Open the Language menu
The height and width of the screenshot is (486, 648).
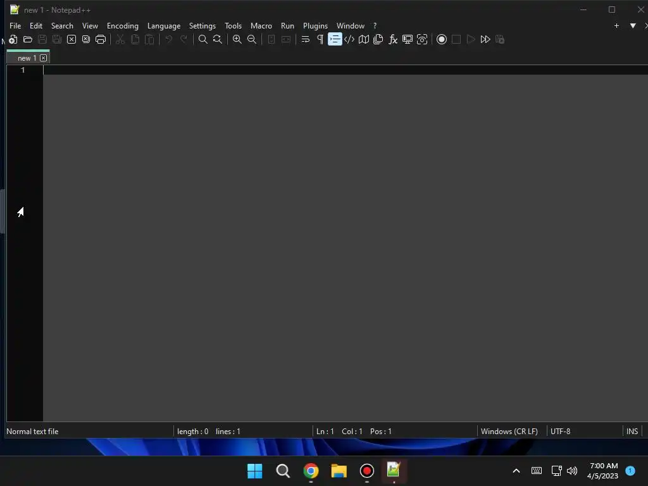click(164, 25)
